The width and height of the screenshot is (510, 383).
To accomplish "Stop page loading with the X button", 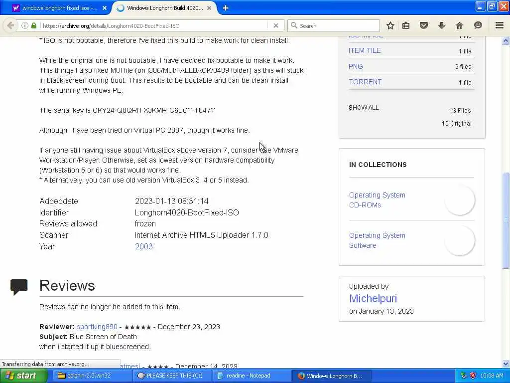I will (x=276, y=25).
